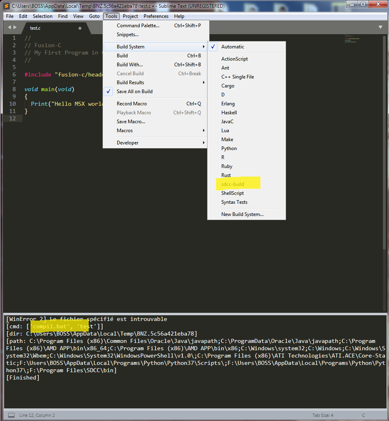Open the View menu
The height and width of the screenshot is (421, 389).
pos(78,16)
